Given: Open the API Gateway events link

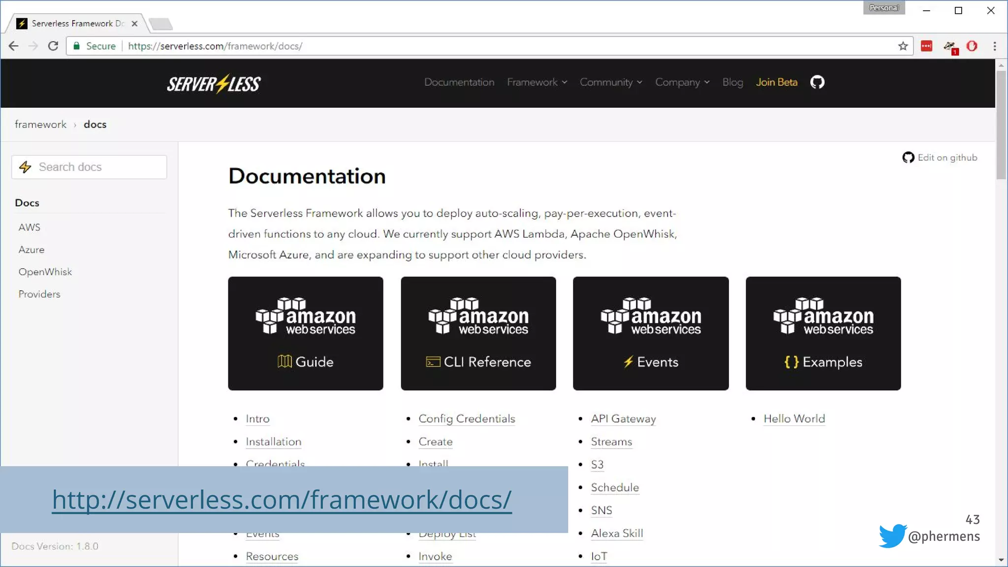Looking at the screenshot, I should point(624,419).
